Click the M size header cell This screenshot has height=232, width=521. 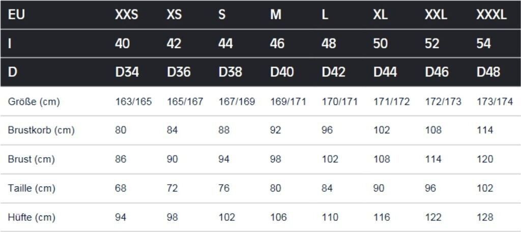point(276,15)
